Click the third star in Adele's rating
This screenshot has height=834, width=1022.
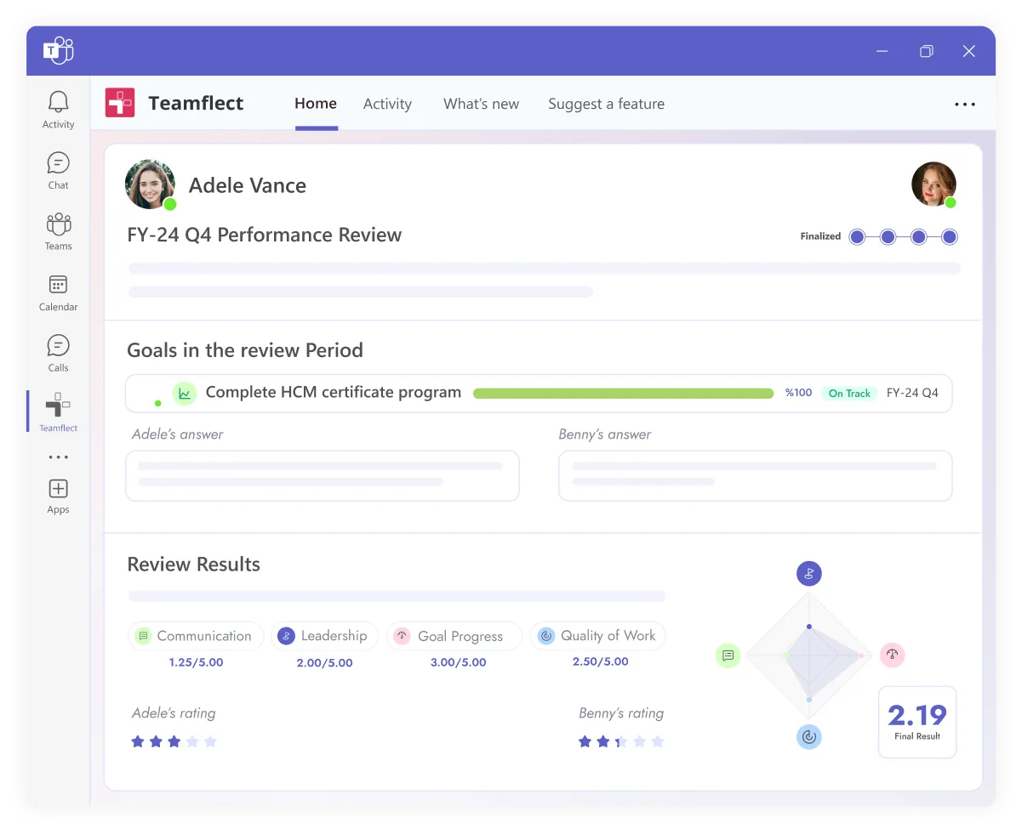pos(174,741)
